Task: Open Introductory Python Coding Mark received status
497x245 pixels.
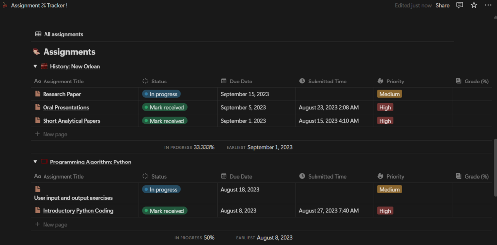Action: (165, 211)
